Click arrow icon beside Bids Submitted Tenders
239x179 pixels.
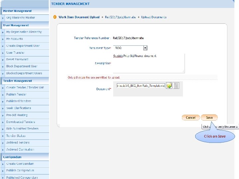click(3, 129)
